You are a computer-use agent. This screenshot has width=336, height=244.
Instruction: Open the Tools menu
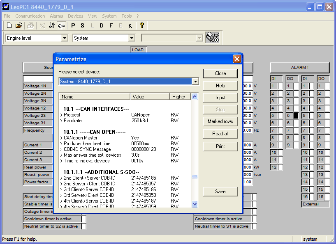(126, 16)
